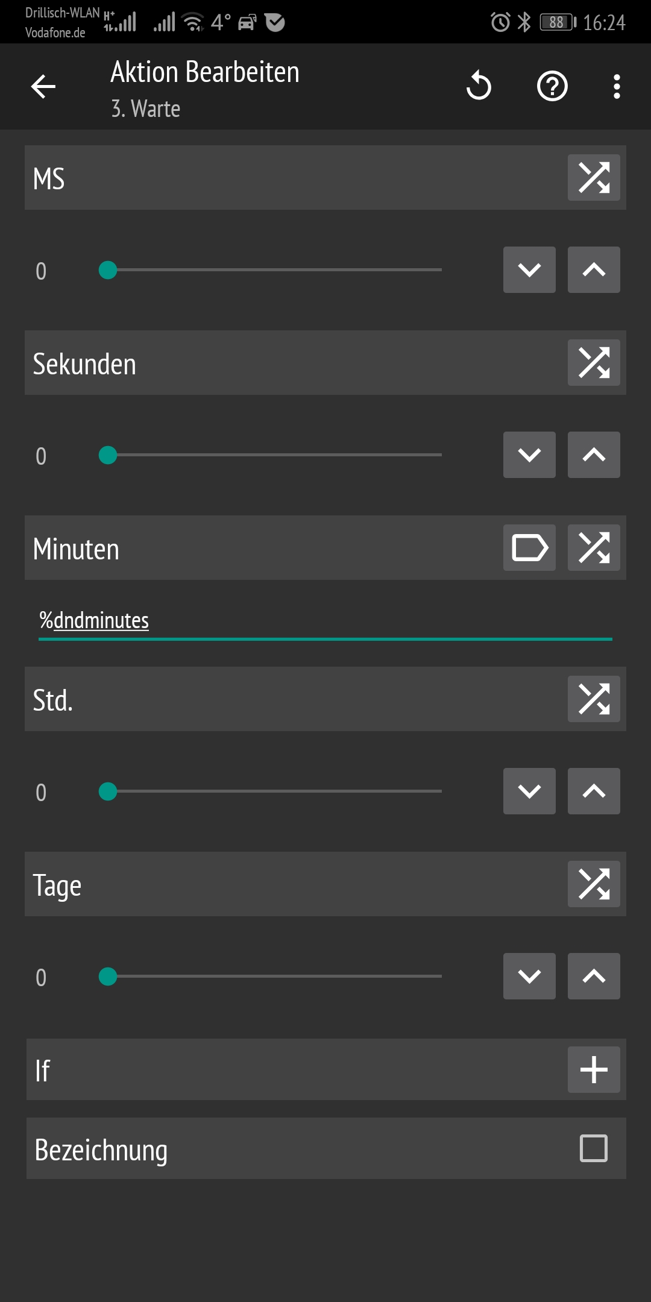The height and width of the screenshot is (1302, 651).
Task: Decrease Tage value with down chevron
Action: [x=529, y=976]
